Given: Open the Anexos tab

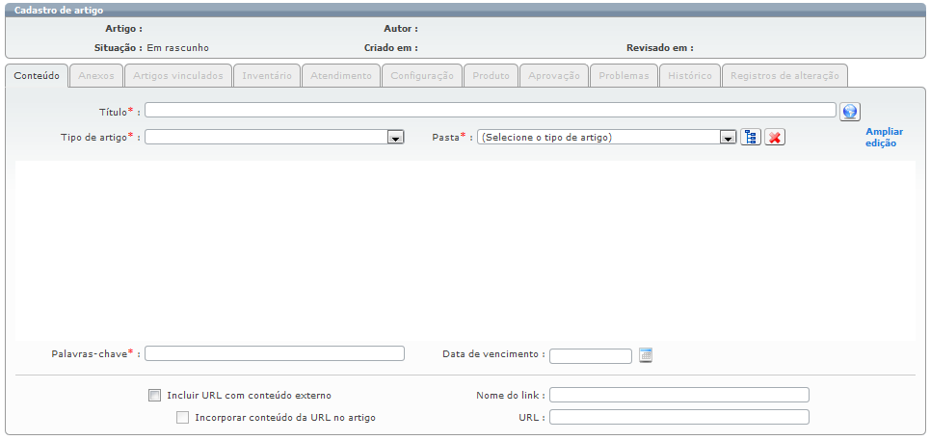Looking at the screenshot, I should coord(96,76).
